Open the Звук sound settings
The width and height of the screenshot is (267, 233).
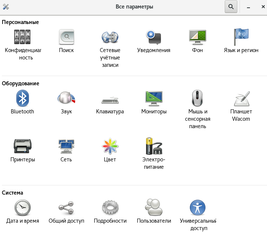pos(66,99)
